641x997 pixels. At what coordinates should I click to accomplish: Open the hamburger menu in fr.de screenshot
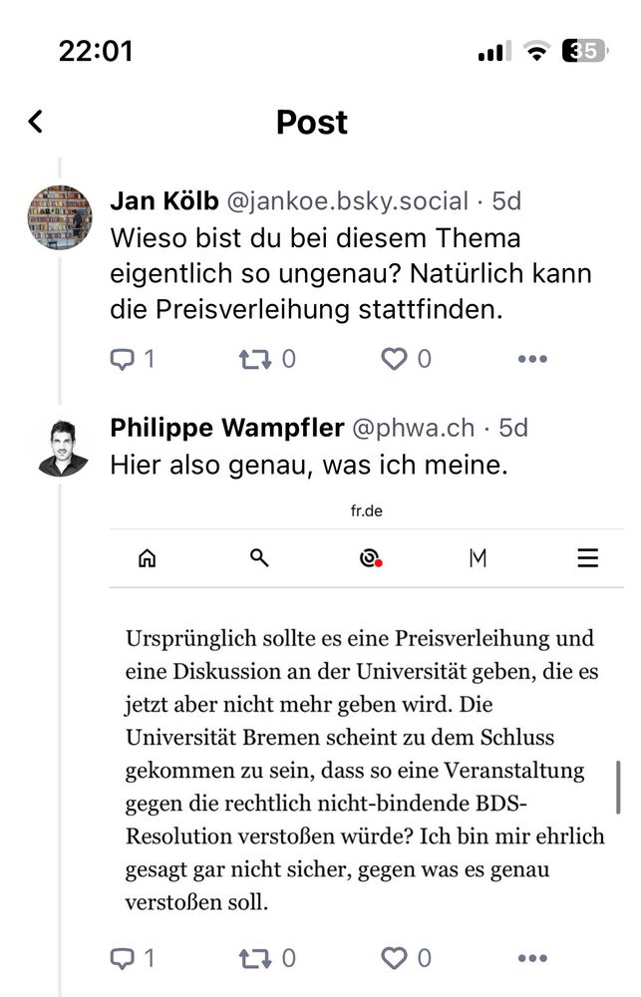(x=588, y=558)
